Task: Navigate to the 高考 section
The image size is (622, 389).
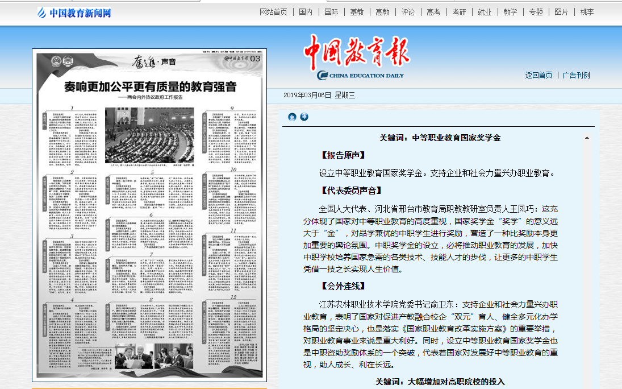Action: (433, 12)
